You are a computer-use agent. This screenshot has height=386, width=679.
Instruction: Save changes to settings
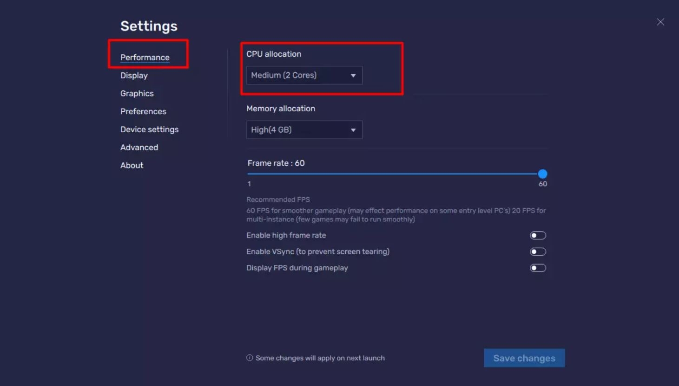point(524,358)
